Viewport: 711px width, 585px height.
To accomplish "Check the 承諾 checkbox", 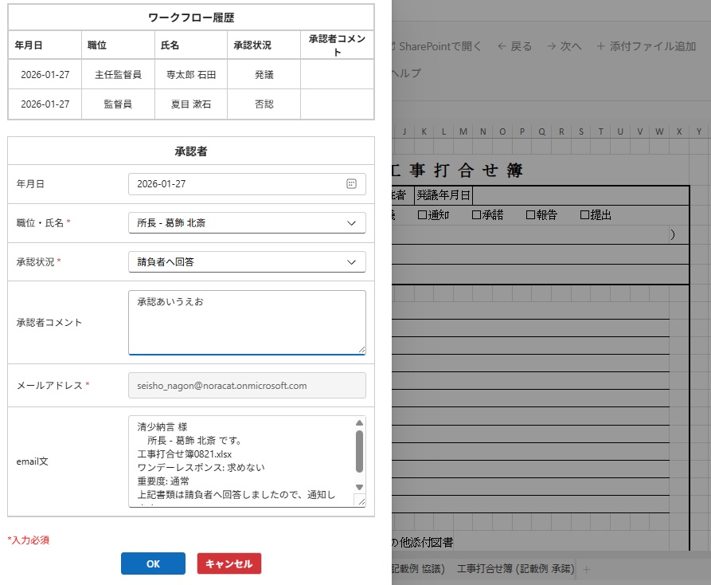I will pos(477,214).
